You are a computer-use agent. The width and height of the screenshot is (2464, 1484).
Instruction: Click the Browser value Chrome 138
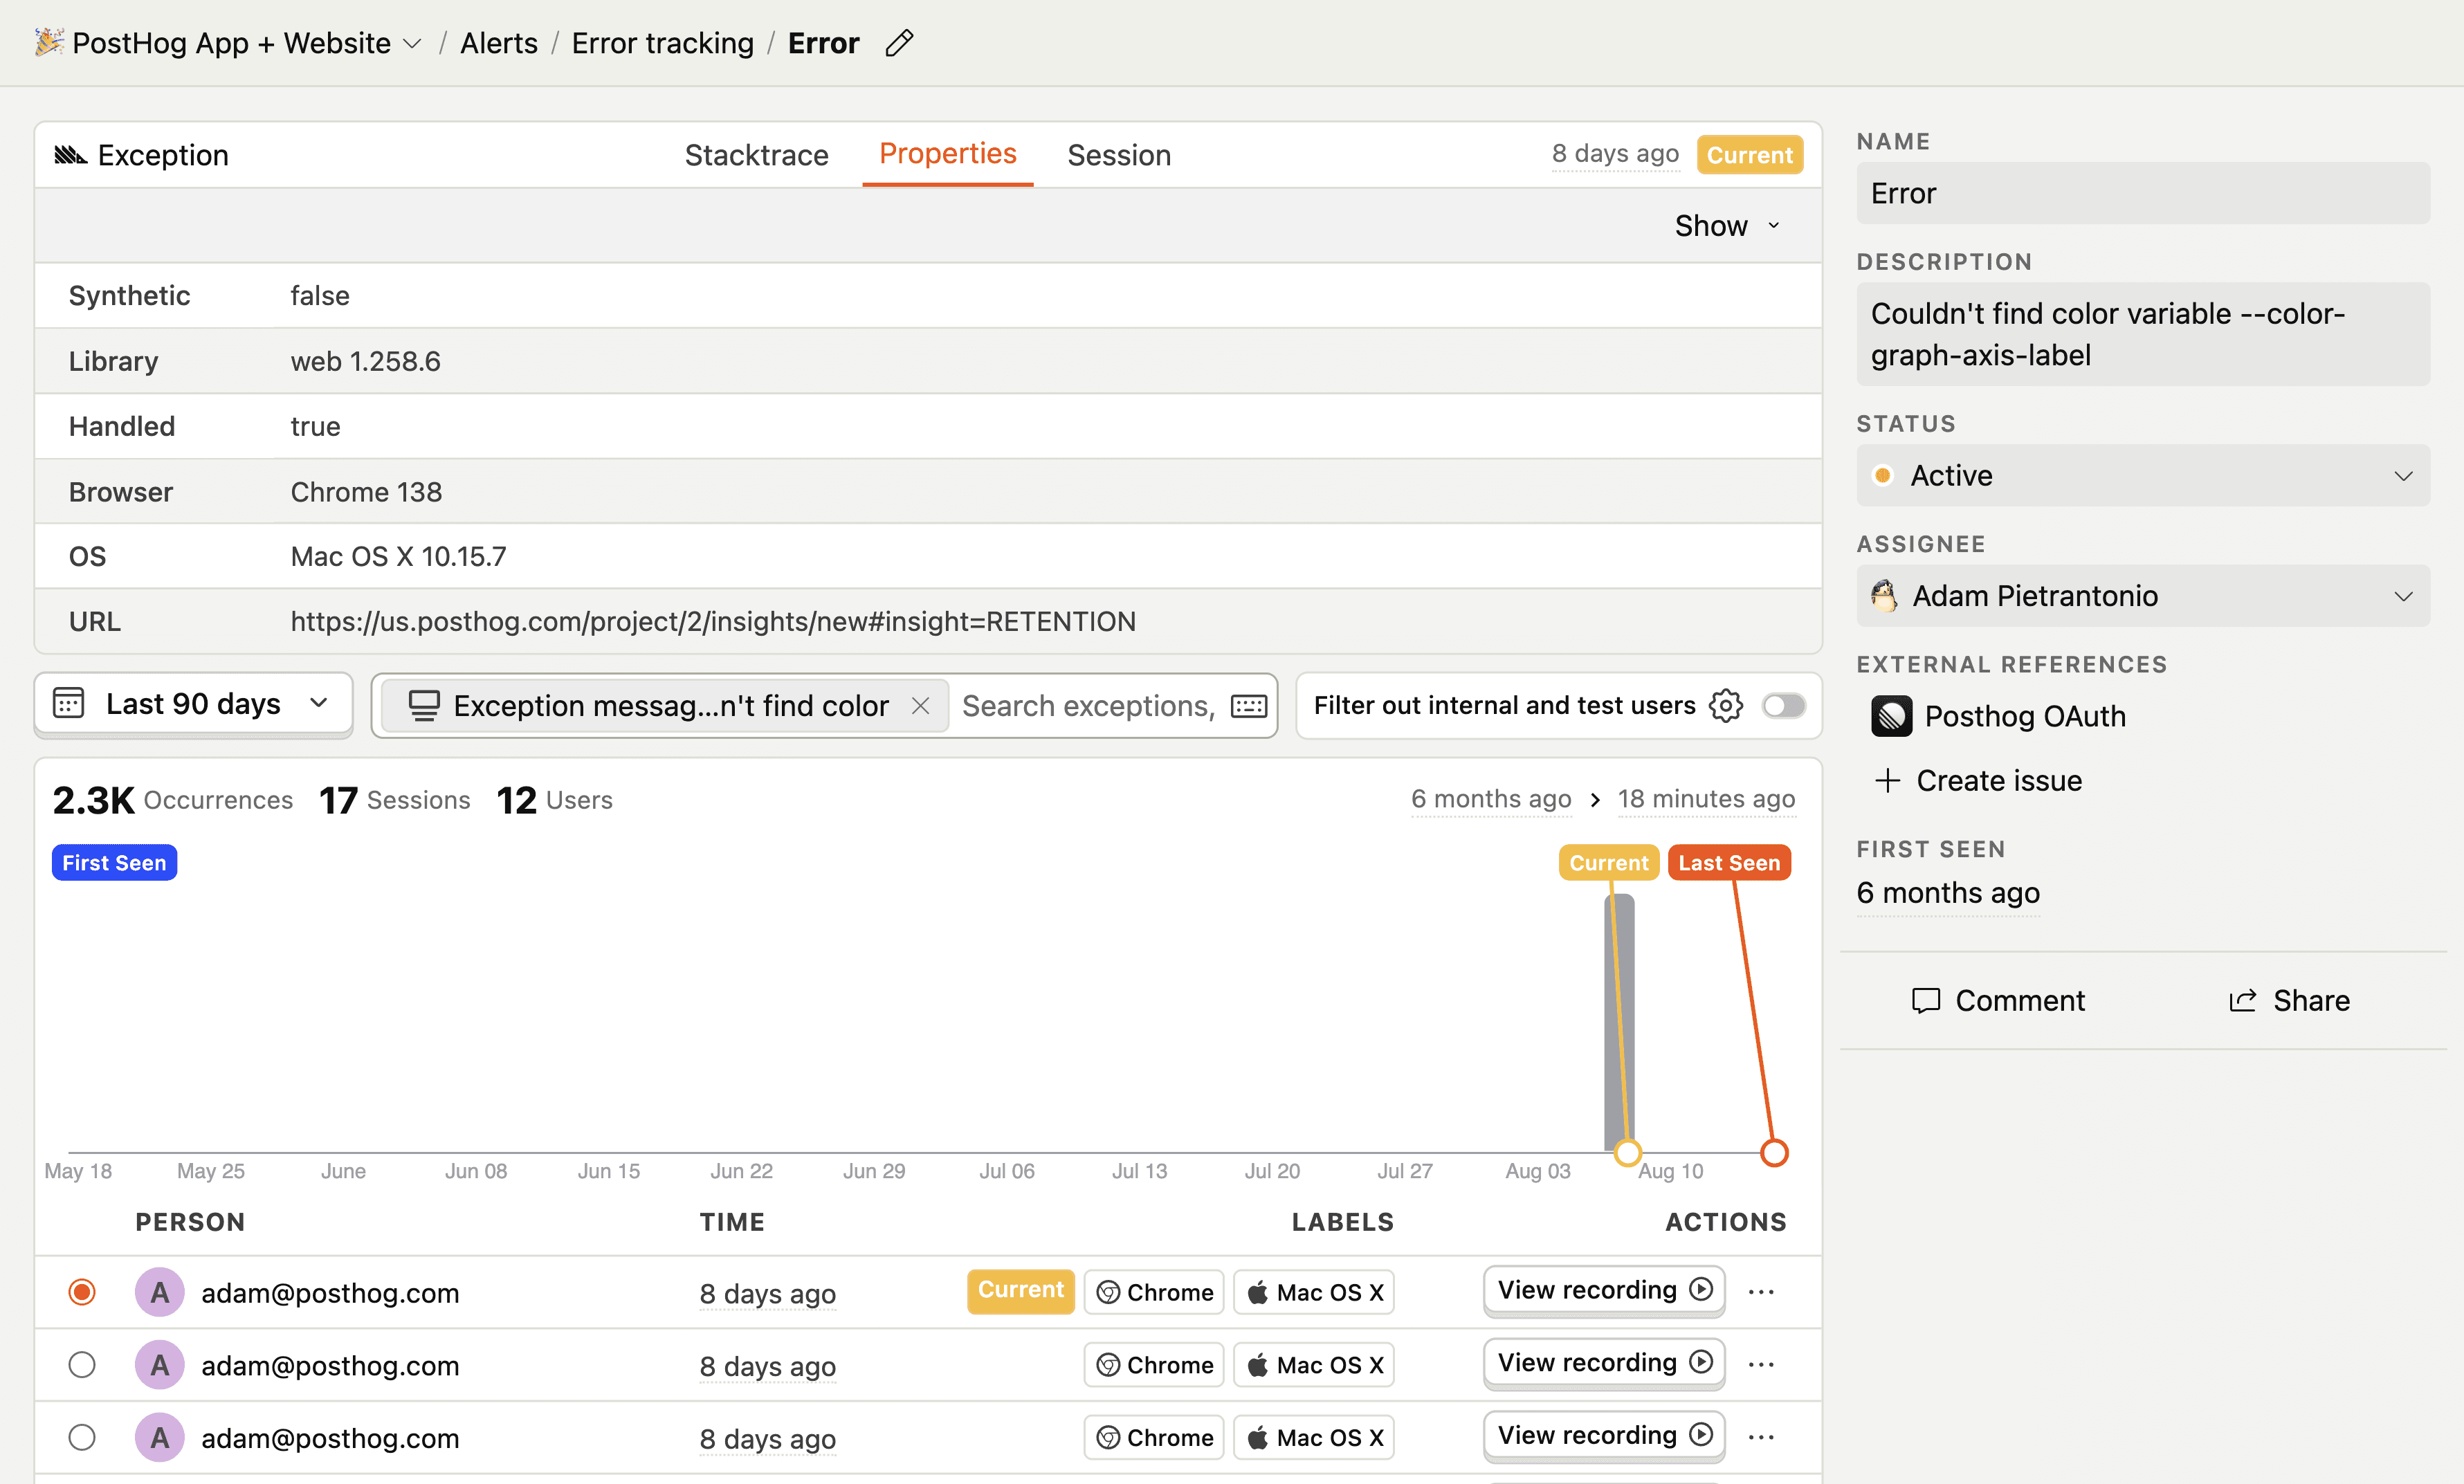[366, 491]
